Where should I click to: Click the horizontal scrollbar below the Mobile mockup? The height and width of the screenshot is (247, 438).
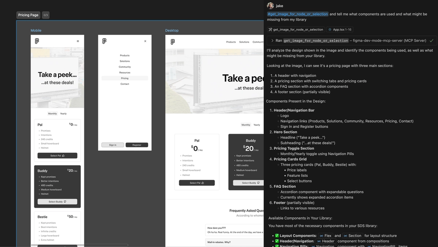tap(57, 245)
